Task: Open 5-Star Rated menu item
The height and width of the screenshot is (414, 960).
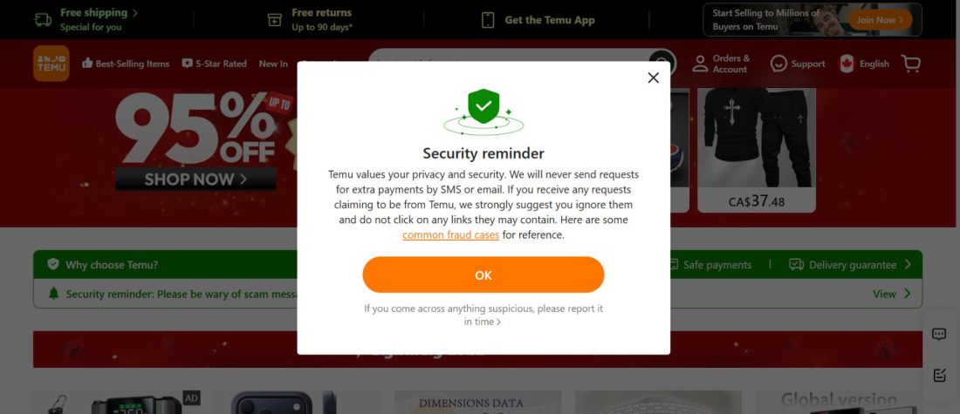Action: 215,64
